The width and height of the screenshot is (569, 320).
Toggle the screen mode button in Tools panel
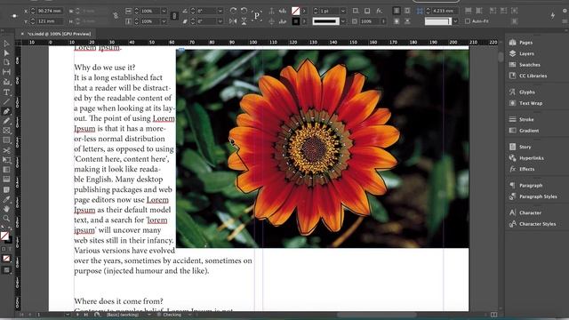pos(6,270)
